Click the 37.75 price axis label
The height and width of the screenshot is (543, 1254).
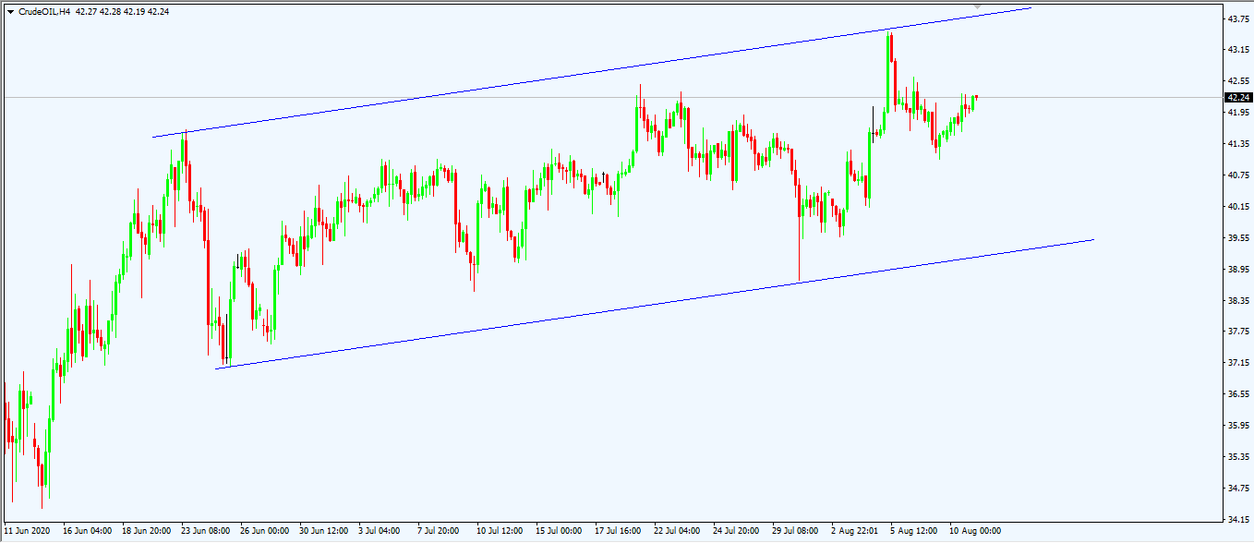1238,331
